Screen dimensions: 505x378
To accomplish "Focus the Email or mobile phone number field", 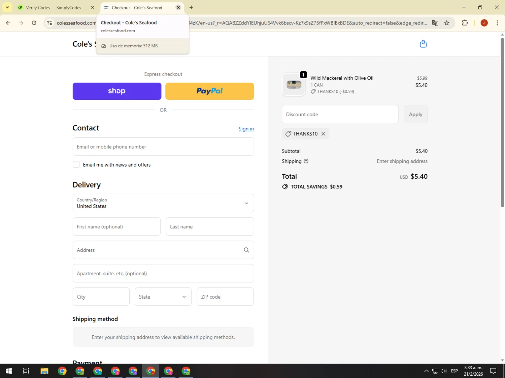I will (x=163, y=146).
